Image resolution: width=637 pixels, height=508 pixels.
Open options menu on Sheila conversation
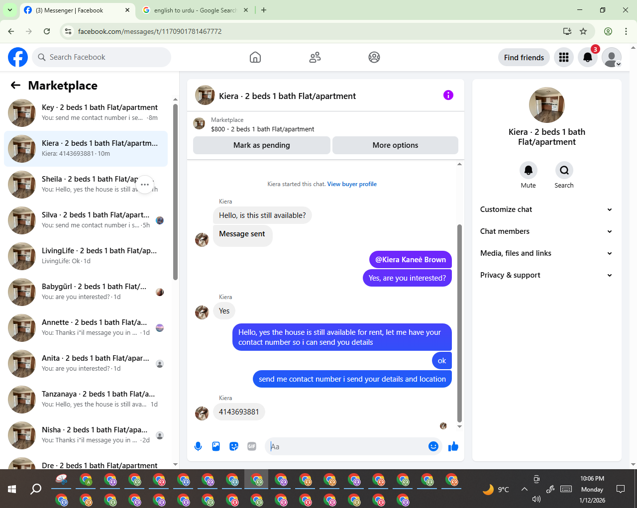145,185
